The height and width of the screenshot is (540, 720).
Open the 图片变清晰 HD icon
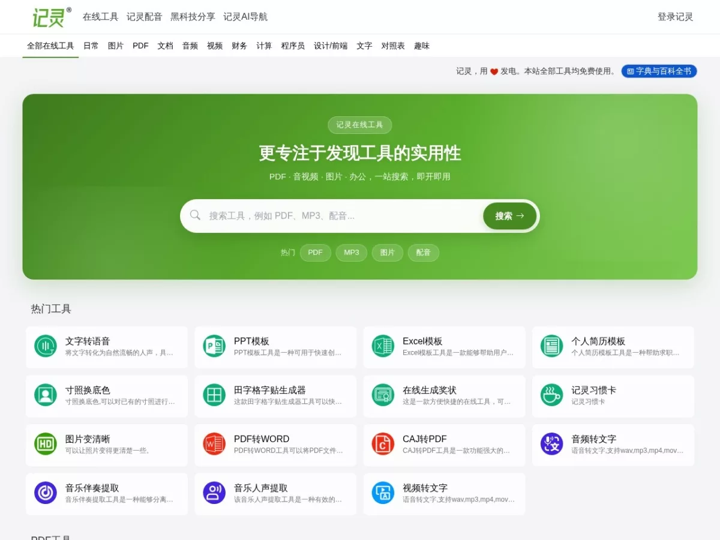(x=46, y=444)
